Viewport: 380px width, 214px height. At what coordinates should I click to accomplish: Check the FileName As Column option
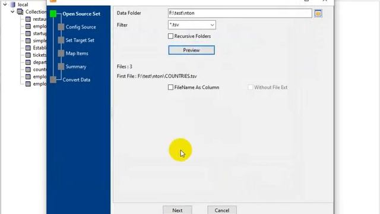pos(170,87)
